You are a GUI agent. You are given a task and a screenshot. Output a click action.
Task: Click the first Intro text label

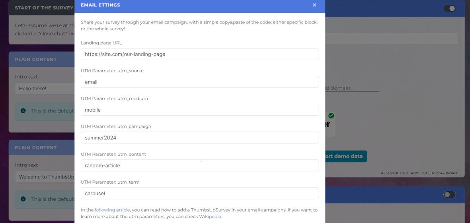(x=26, y=77)
